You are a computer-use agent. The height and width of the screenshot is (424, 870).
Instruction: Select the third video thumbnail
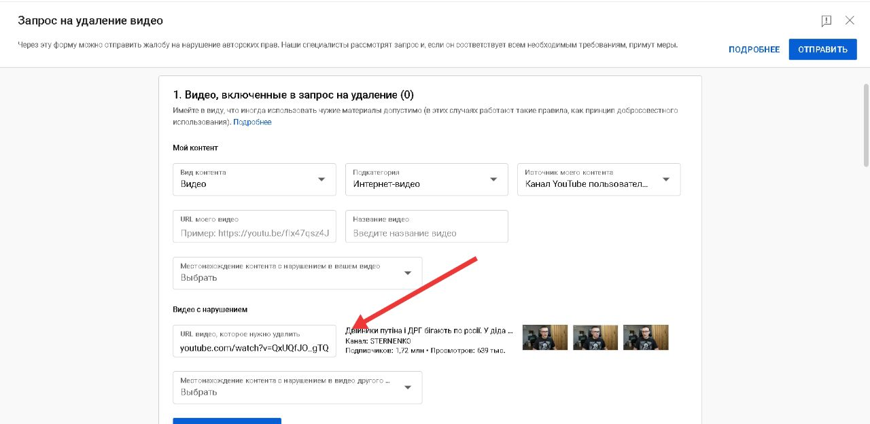(646, 337)
